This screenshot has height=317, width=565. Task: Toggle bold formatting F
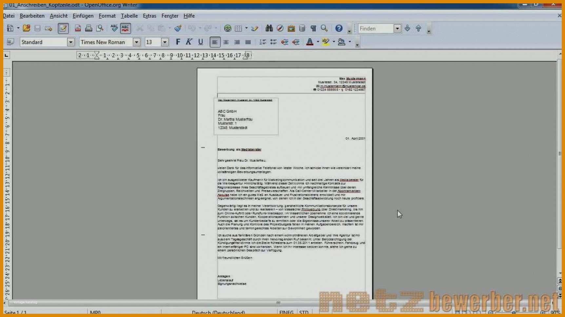point(178,42)
